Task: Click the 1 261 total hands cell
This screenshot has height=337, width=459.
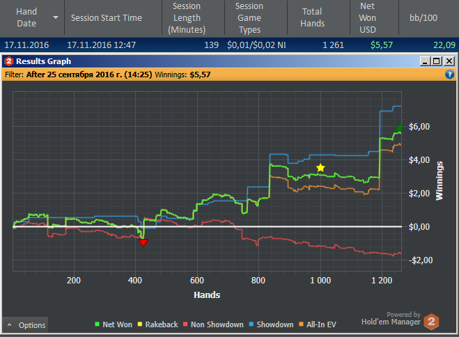Action: point(333,45)
